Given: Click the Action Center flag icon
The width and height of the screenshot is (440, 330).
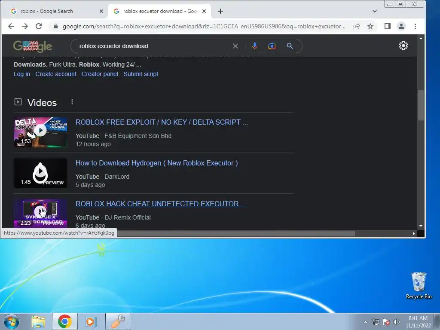Looking at the screenshot, I should (386, 322).
